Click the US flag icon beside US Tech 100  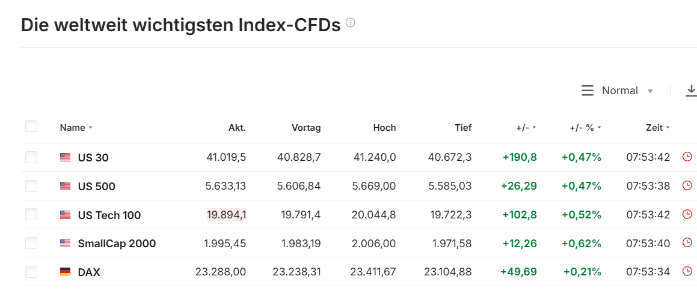(66, 215)
